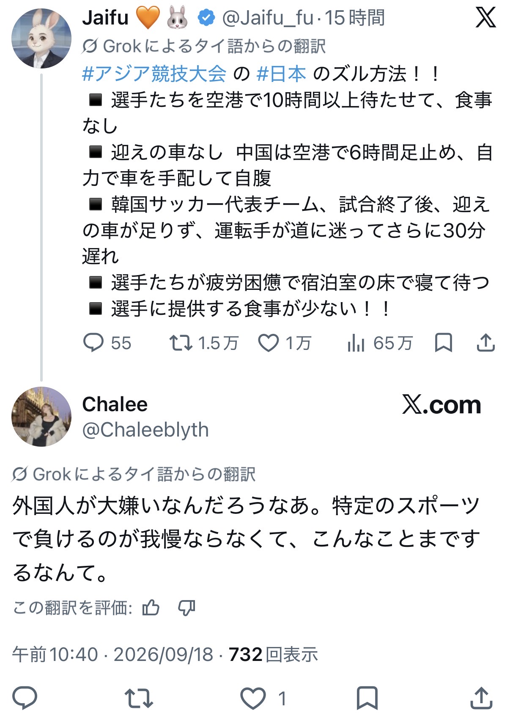The image size is (510, 718).
Task: Open hashtag #日本
Action: tap(281, 74)
